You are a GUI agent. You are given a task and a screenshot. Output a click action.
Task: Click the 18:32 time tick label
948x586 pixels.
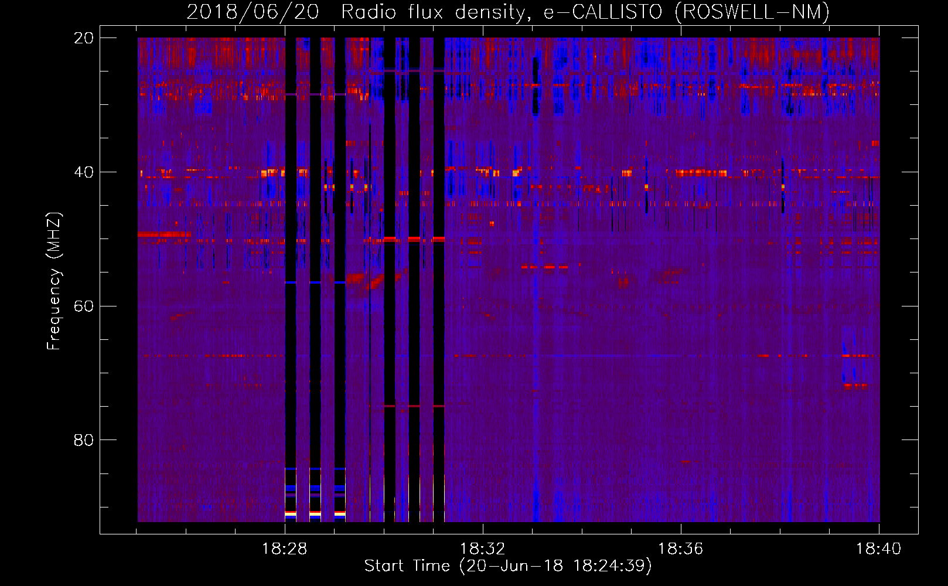[483, 549]
